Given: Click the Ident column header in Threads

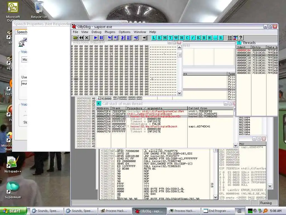Looking at the screenshot, I should pyautogui.click(x=244, y=47).
